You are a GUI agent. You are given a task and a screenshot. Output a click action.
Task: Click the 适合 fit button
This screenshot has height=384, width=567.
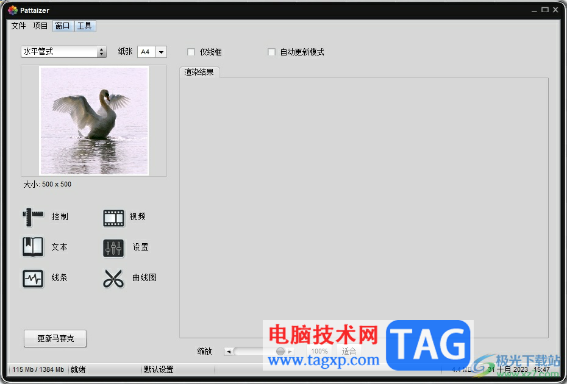click(349, 351)
